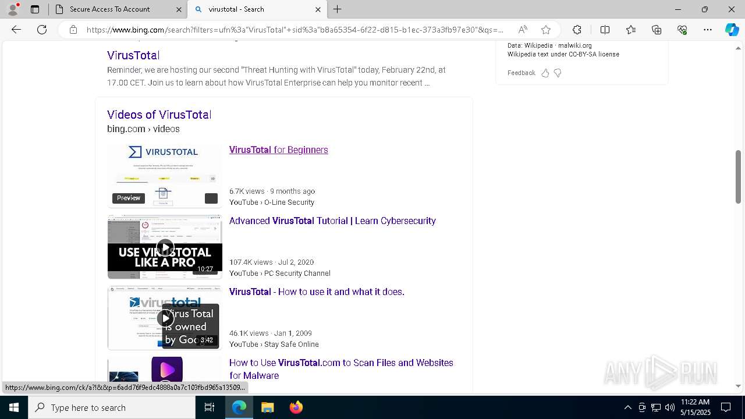Open Browser essentials
745x419 pixels.
(682, 30)
